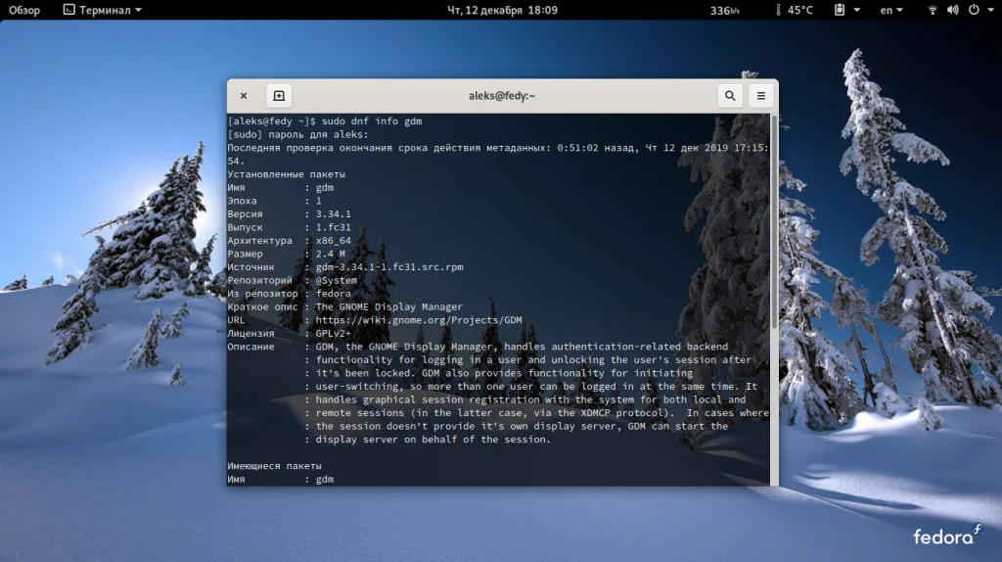This screenshot has width=1002, height=562.
Task: Open the Терминал application menu
Action: tap(102, 10)
